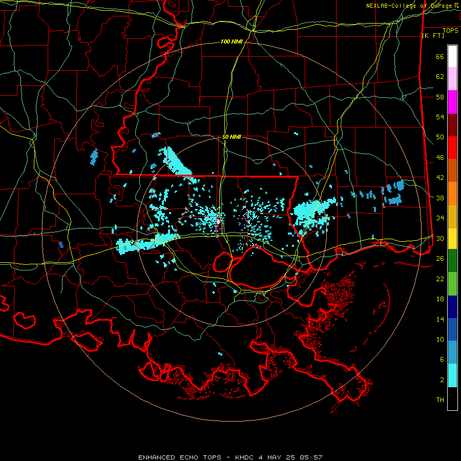Viewport: 461px width, 461px height.
Task: Click the '4 MAY 25' date in footer
Action: (x=277, y=457)
